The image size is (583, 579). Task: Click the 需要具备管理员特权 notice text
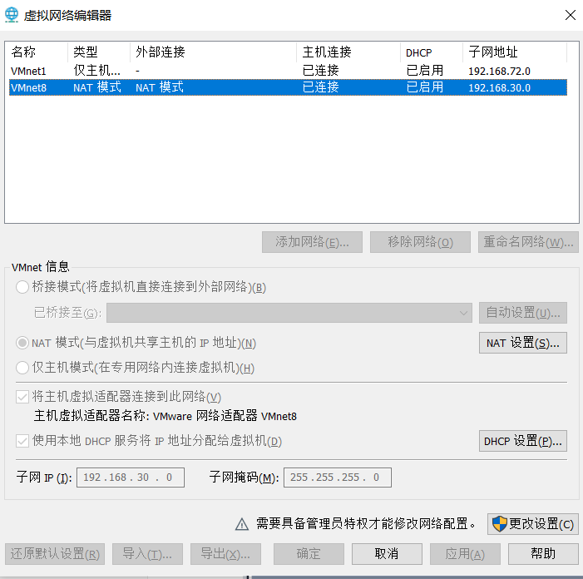pyautogui.click(x=366, y=524)
